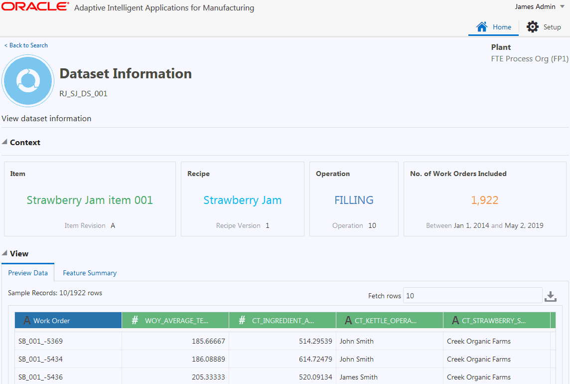The height and width of the screenshot is (384, 570).
Task: Click the value 520.09134
Action: point(315,377)
